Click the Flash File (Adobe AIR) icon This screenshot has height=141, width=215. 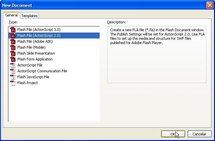click(x=13, y=41)
